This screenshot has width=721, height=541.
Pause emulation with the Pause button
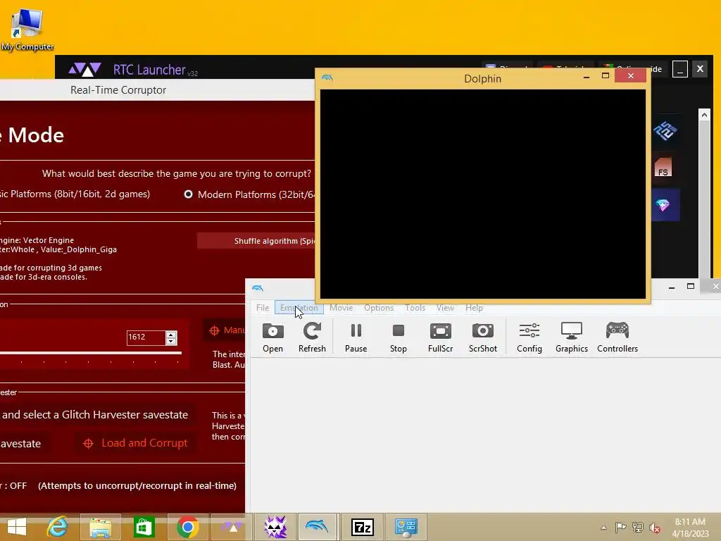pos(356,337)
